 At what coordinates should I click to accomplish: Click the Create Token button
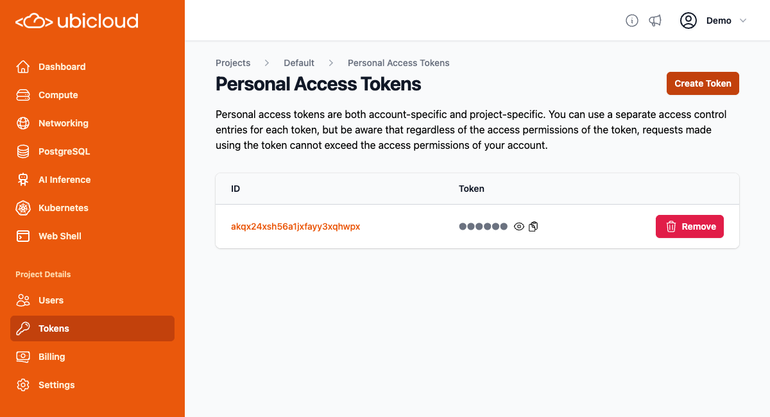pyautogui.click(x=703, y=83)
